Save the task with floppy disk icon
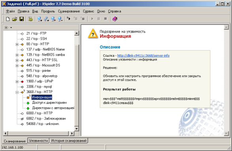The height and width of the screenshot is (151, 232). pos(22,19)
